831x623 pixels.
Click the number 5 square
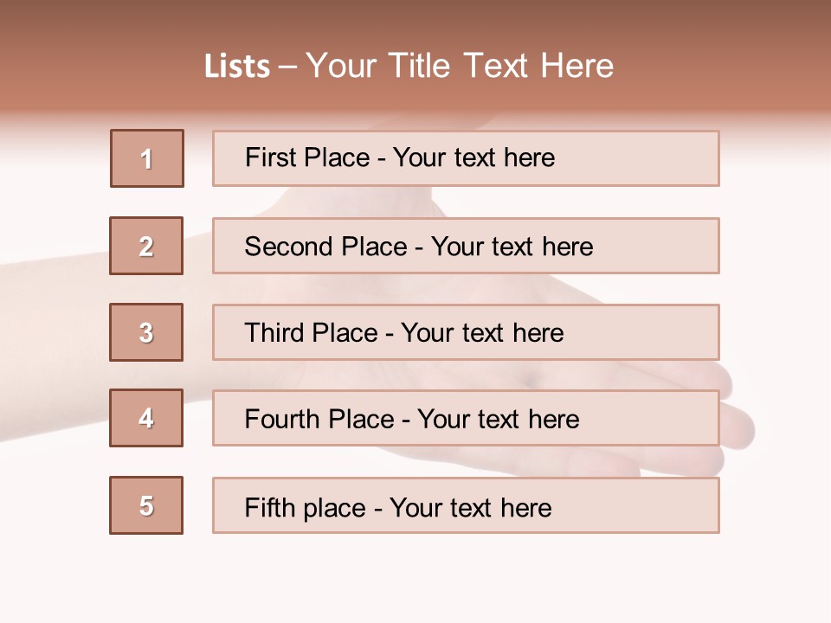(146, 505)
